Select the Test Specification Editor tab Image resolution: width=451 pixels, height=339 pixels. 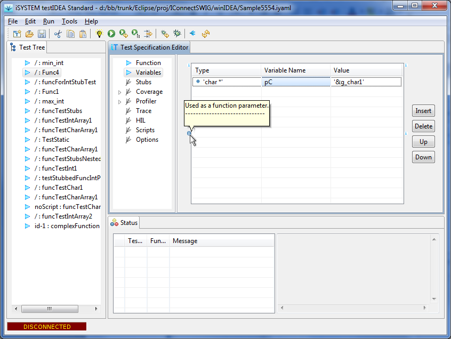tap(150, 47)
